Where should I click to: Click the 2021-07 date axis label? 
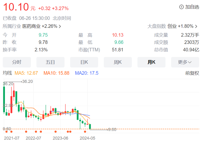click(x=12, y=138)
